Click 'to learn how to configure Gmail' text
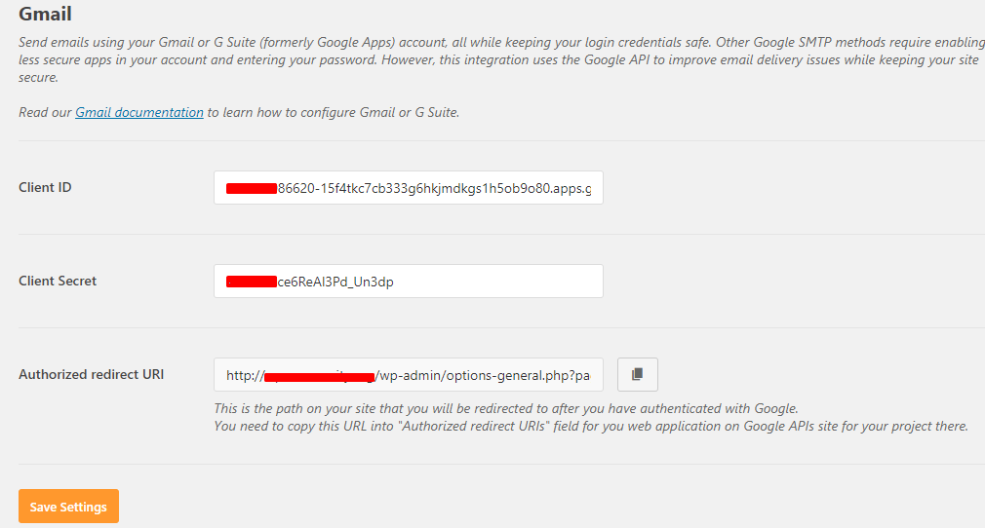The image size is (985, 528). pyautogui.click(x=332, y=112)
